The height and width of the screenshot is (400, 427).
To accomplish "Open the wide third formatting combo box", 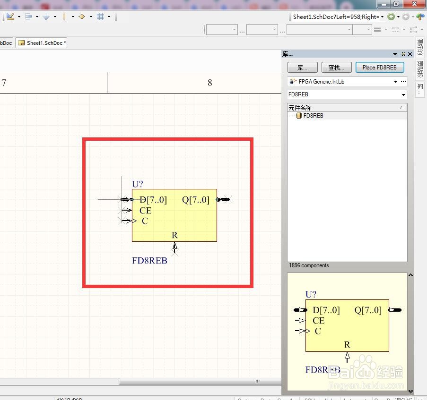I will [320, 29].
